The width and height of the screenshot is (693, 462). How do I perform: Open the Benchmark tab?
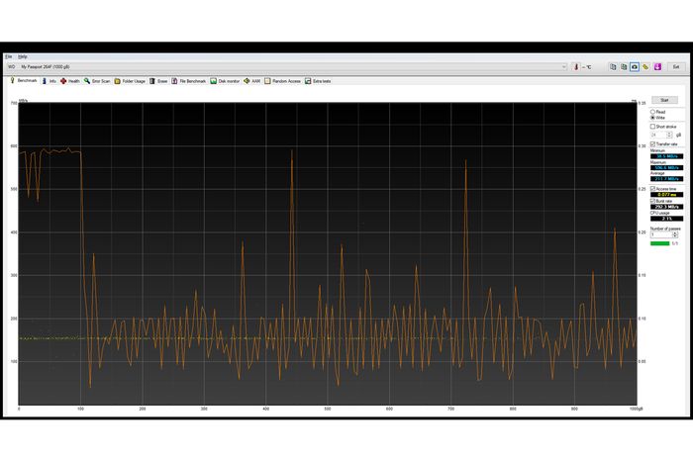coord(24,81)
